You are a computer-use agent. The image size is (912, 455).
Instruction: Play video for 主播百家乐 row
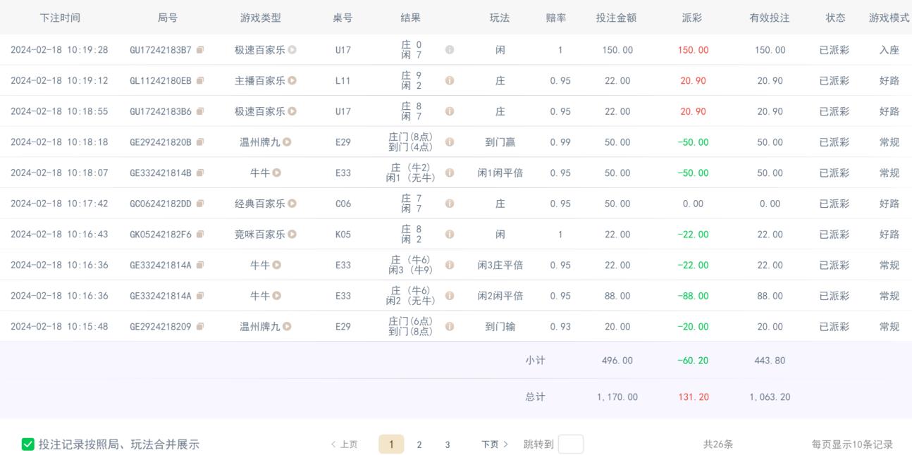[292, 81]
